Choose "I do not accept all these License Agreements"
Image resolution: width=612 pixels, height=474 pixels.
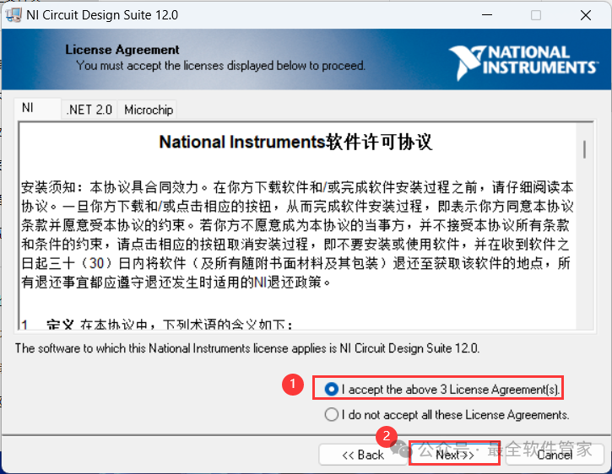tap(332, 414)
